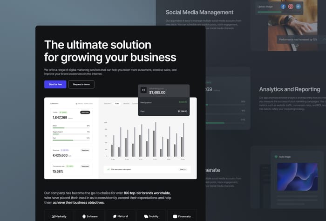Click the Facebook icon in Upload image card
326x221 pixels.
[x=283, y=7]
